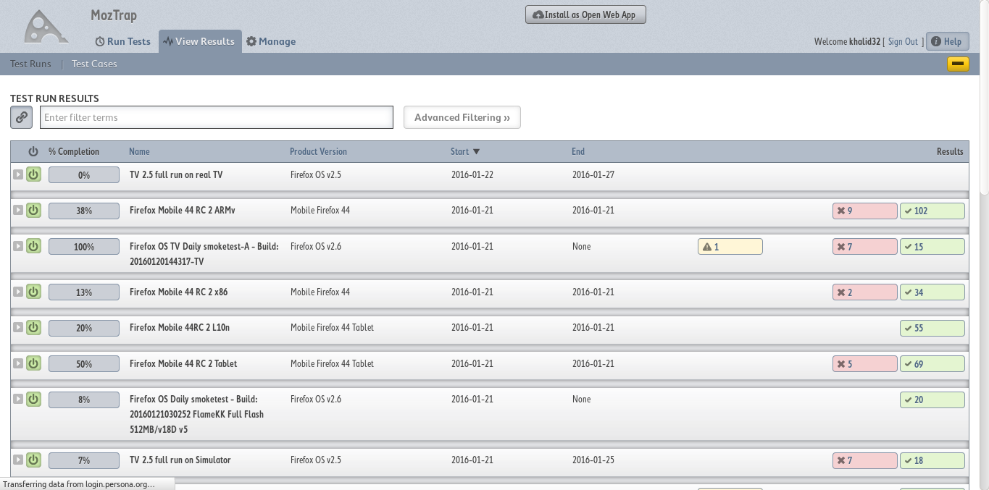Screen dimensions: 989x490
Task: View 7 failed results for smoketest-A TV
Action: 865,247
